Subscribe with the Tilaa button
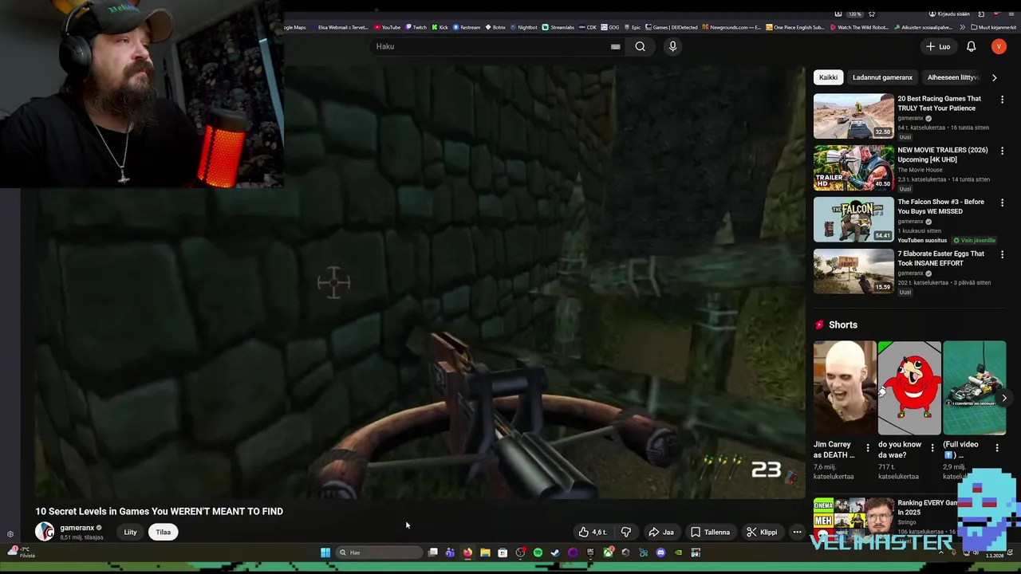 coord(163,532)
